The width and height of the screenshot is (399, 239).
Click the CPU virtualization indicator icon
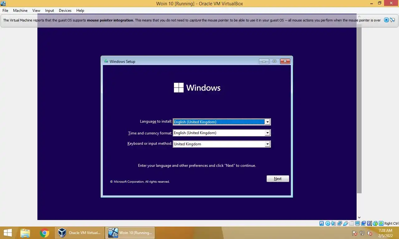(x=369, y=223)
